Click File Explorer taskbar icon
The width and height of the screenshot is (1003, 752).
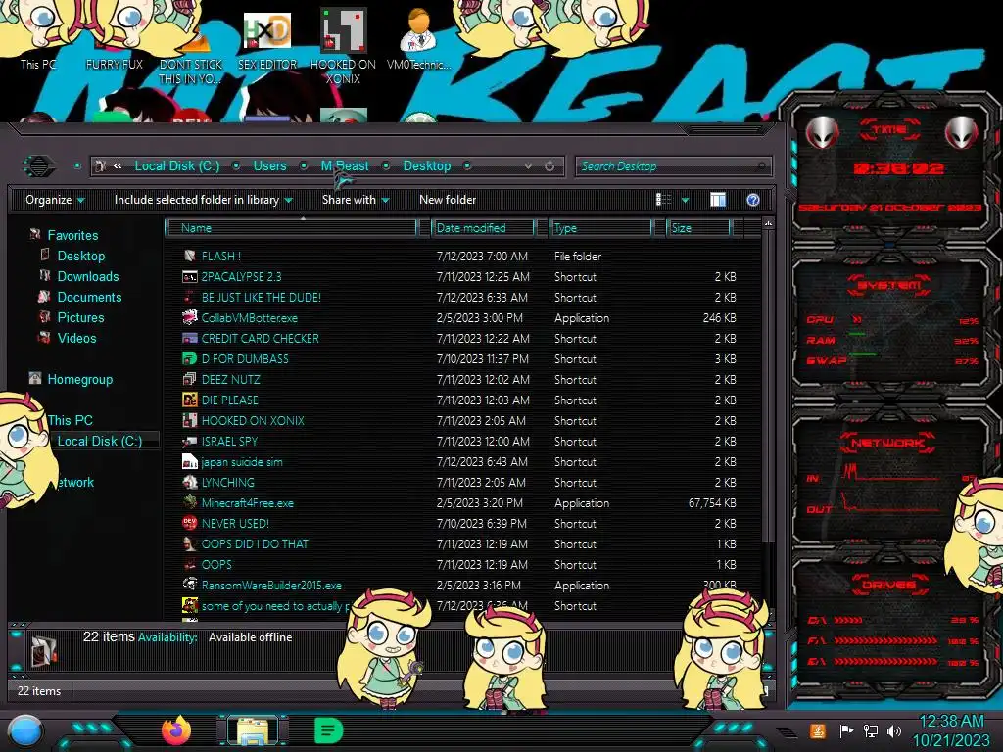click(x=254, y=730)
